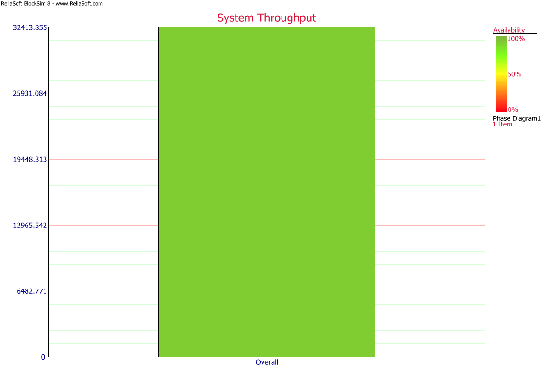Click the Availability legend heading
This screenshot has height=379, width=545.
[509, 30]
